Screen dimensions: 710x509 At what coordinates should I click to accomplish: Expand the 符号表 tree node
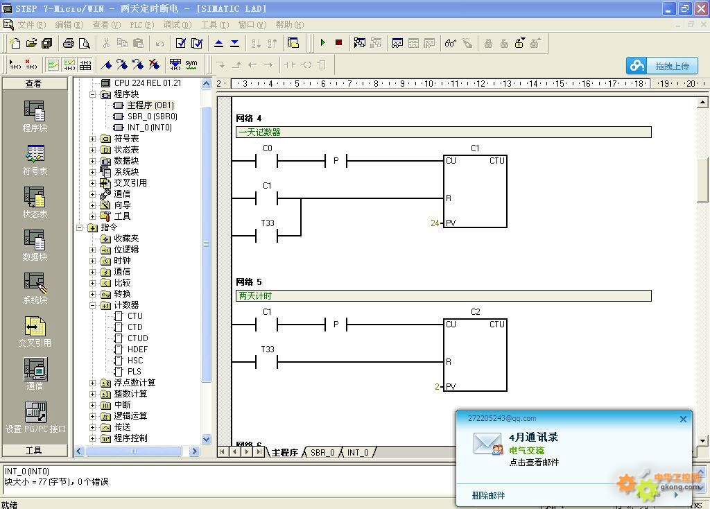[92, 139]
